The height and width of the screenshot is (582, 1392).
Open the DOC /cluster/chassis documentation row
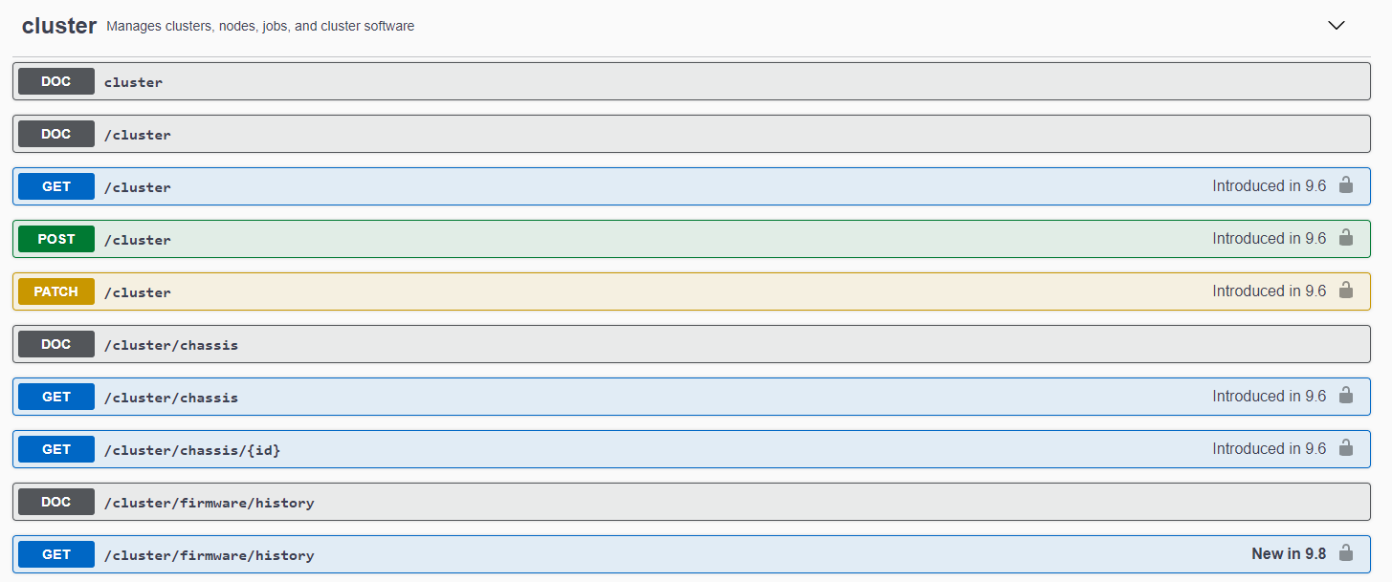(692, 344)
